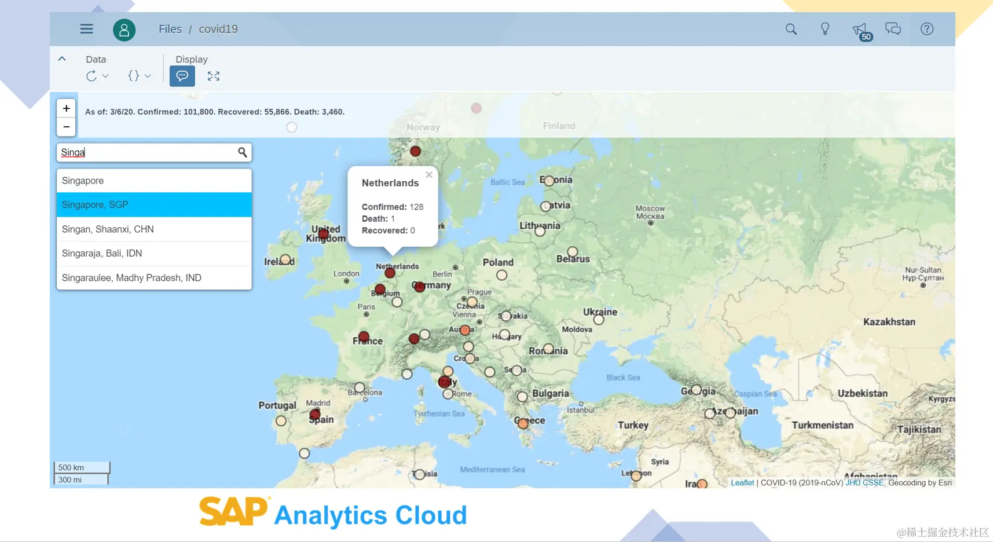Open the search in the top bar
Screen dimensions: 993x542
click(791, 29)
